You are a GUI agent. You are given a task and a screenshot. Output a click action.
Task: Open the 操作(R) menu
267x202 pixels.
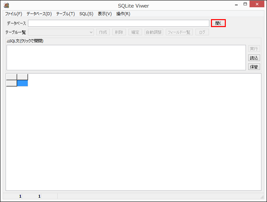click(x=123, y=14)
